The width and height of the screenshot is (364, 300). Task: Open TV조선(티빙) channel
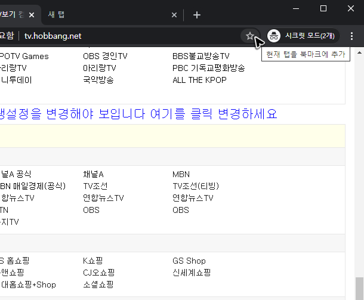tap(196, 186)
